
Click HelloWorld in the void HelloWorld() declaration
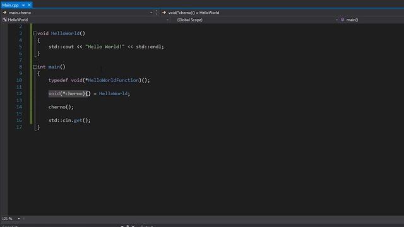point(65,33)
